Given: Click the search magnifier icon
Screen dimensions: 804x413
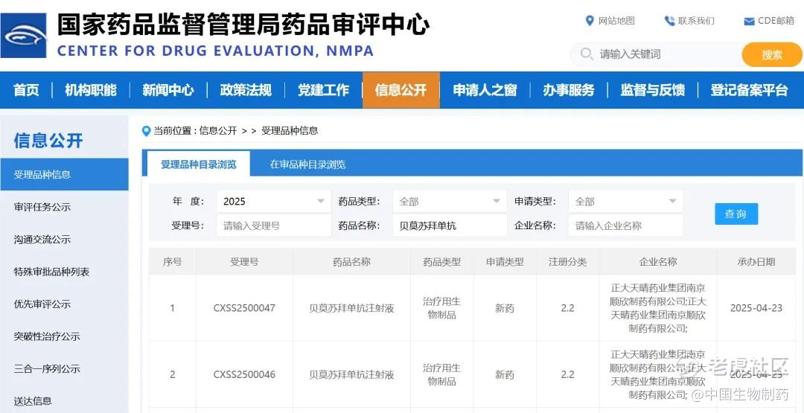Looking at the screenshot, I should pyautogui.click(x=586, y=54).
